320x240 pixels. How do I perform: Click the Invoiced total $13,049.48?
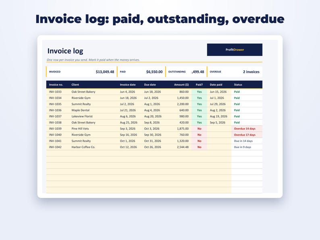pyautogui.click(x=105, y=72)
